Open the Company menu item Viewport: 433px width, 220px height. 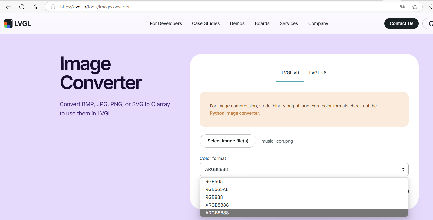[x=318, y=23]
